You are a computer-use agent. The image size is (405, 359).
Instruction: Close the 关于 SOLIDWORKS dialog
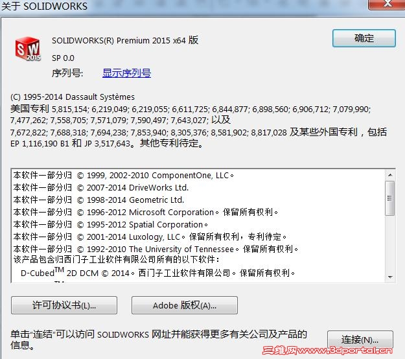pyautogui.click(x=386, y=5)
